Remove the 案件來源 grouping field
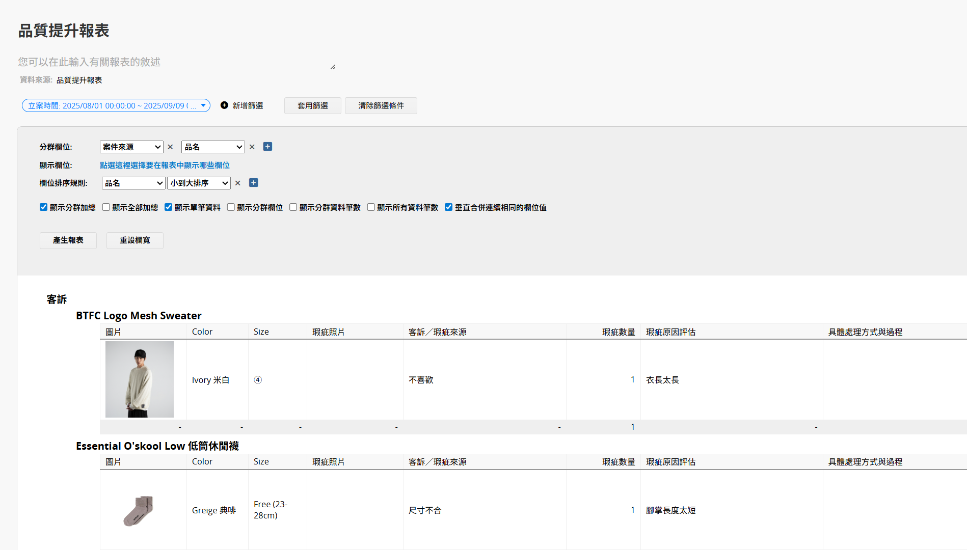The width and height of the screenshot is (967, 550). tap(170, 147)
